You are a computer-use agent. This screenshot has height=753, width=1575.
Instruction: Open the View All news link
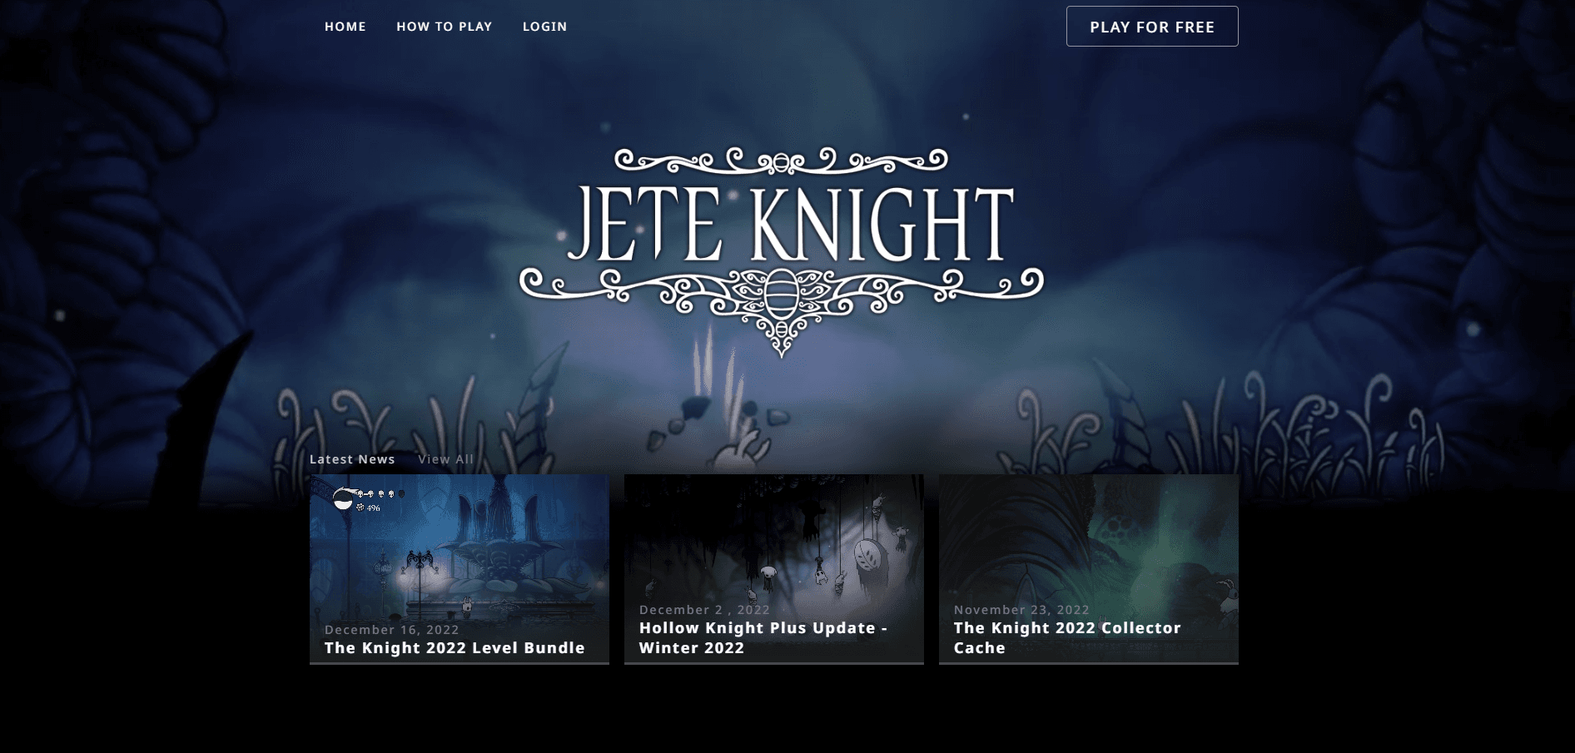click(x=445, y=459)
